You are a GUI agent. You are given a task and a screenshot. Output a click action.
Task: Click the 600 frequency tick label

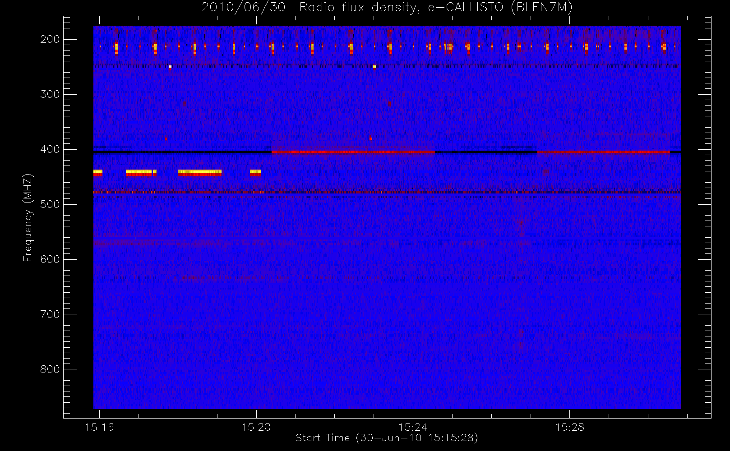click(50, 259)
